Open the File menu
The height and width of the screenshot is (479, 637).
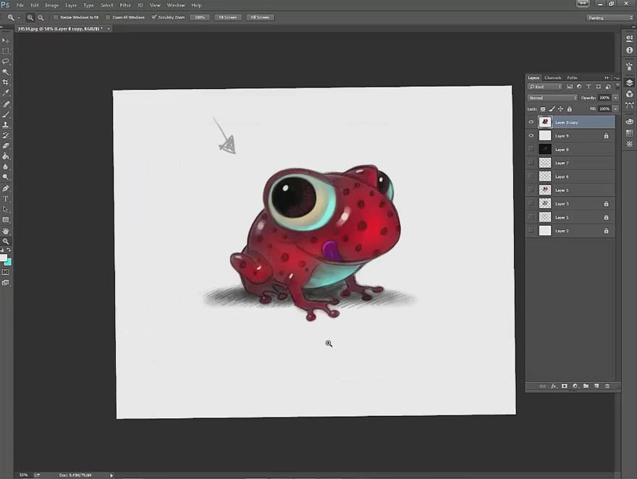(x=20, y=5)
